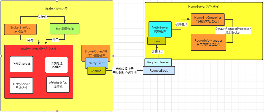Select the 各种功能组件 white box

(21, 64)
